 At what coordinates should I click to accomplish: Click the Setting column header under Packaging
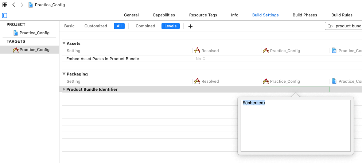(73, 82)
